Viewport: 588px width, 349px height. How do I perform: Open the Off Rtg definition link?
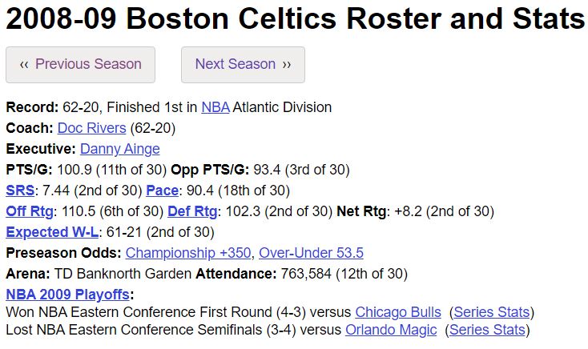(x=30, y=211)
